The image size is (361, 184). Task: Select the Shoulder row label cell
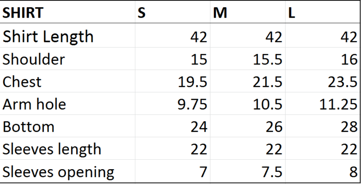(x=67, y=59)
